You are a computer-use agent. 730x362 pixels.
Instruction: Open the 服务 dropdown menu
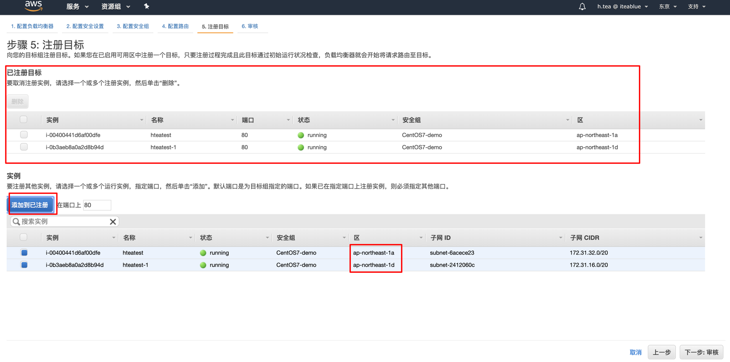(77, 7)
